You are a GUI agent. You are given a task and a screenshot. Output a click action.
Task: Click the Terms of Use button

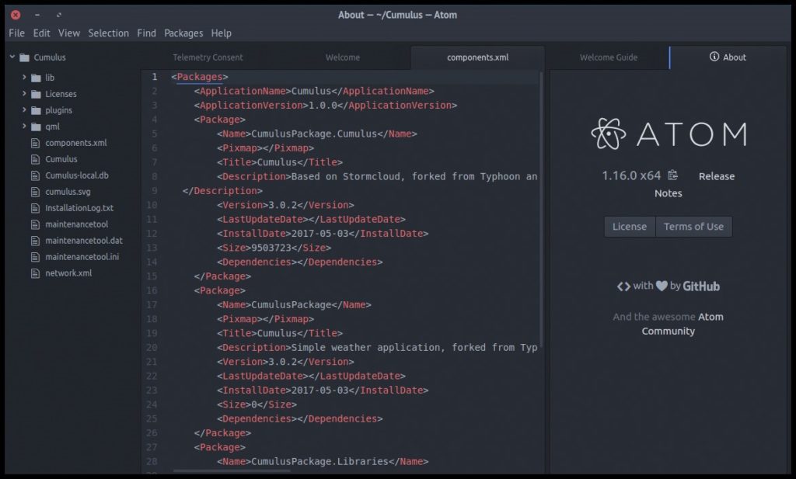(x=694, y=227)
